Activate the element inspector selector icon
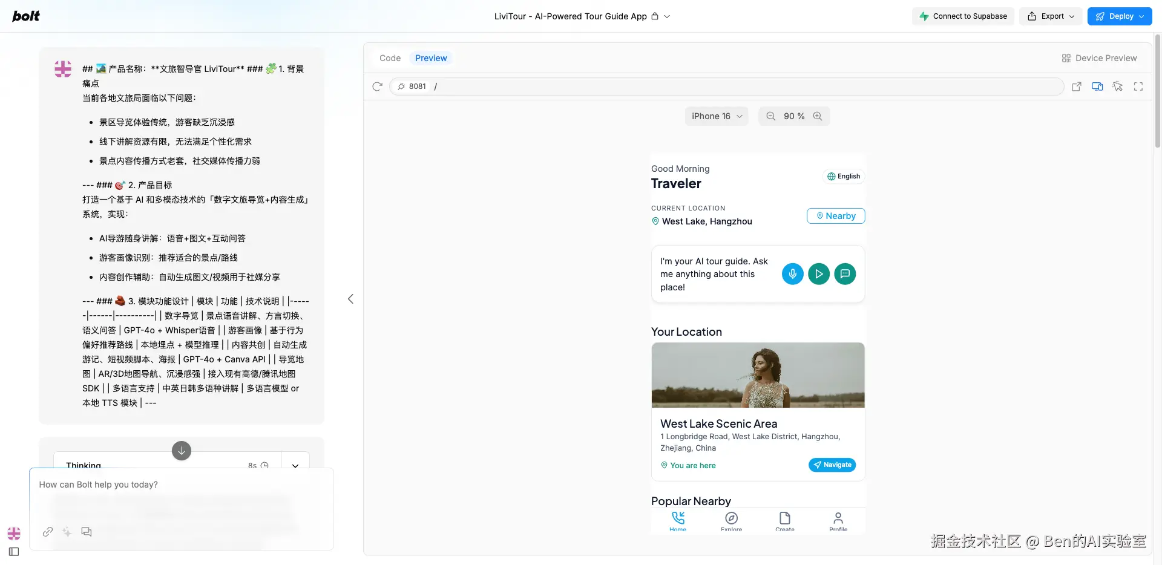 1118,87
